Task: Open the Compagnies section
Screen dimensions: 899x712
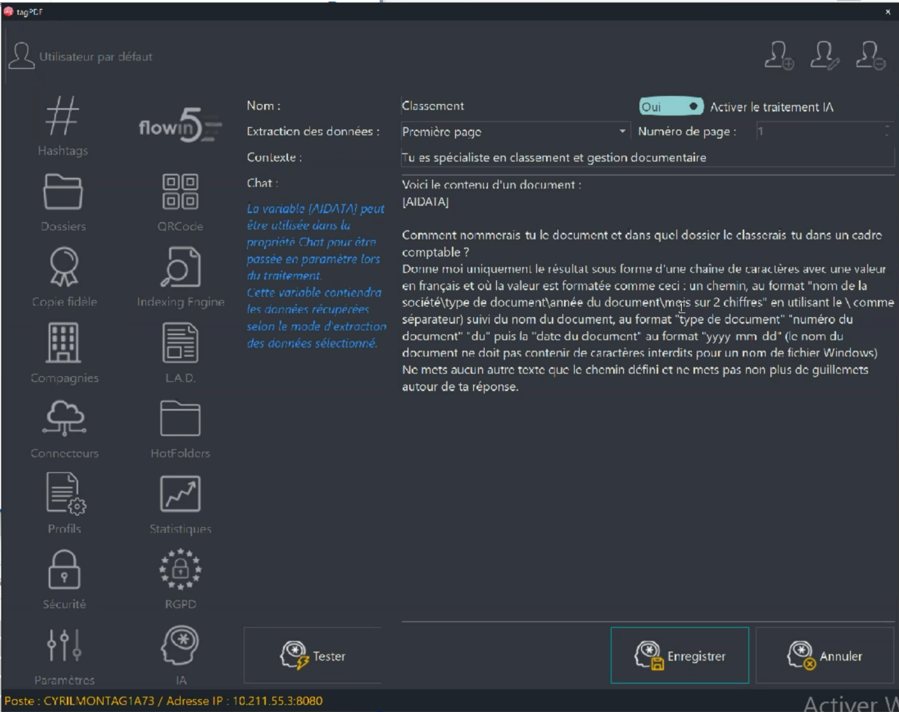Action: [64, 353]
